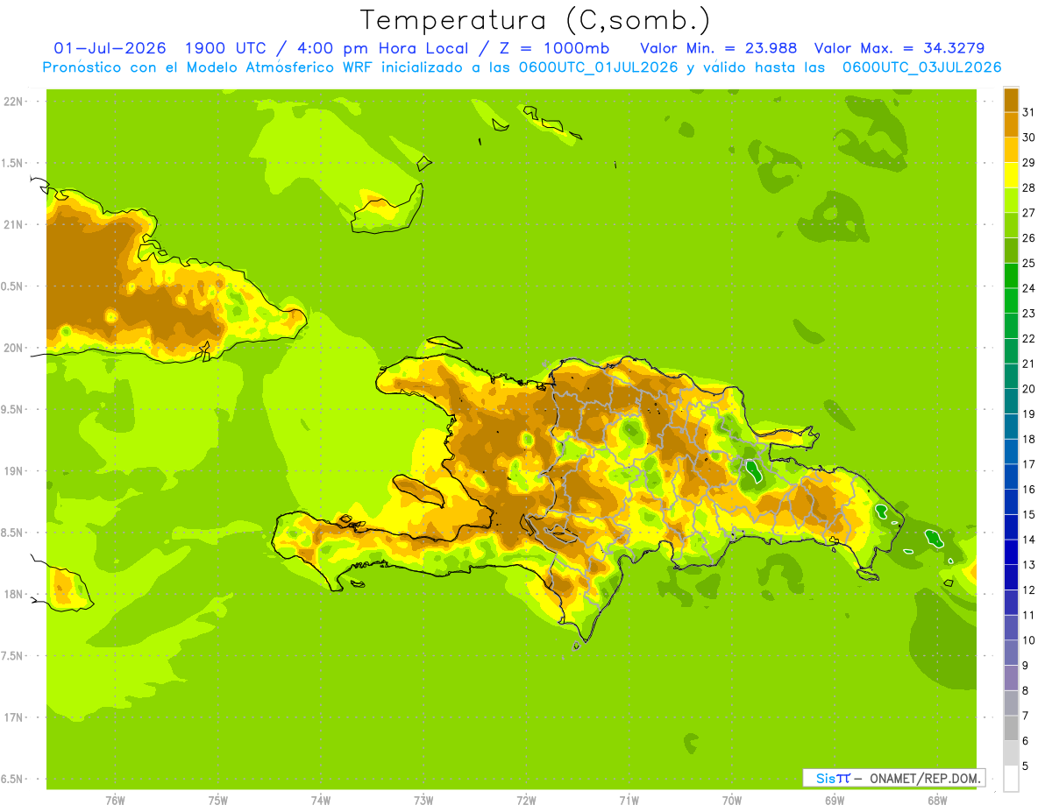Click the title "Temperatura (C,somb.)"

click(535, 20)
